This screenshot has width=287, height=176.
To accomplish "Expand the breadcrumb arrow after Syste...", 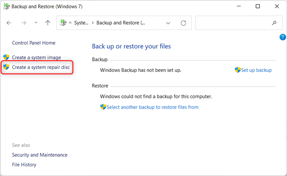I will [93, 23].
